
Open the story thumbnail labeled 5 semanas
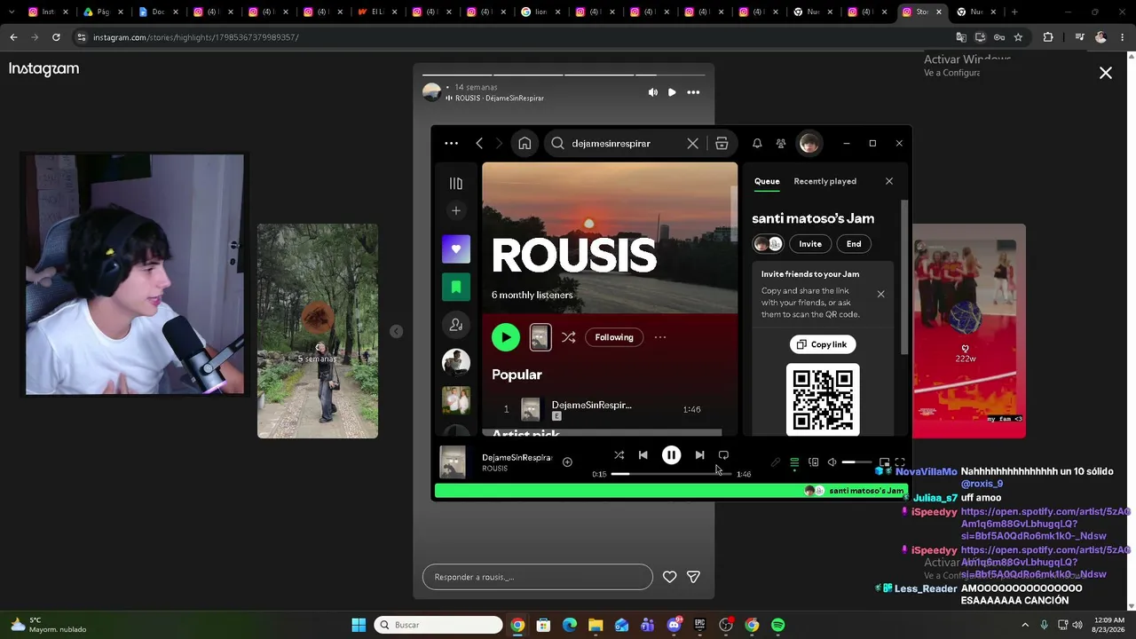coord(318,331)
